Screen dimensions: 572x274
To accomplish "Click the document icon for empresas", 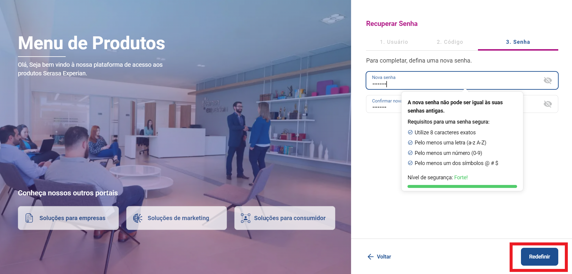I will pos(29,218).
